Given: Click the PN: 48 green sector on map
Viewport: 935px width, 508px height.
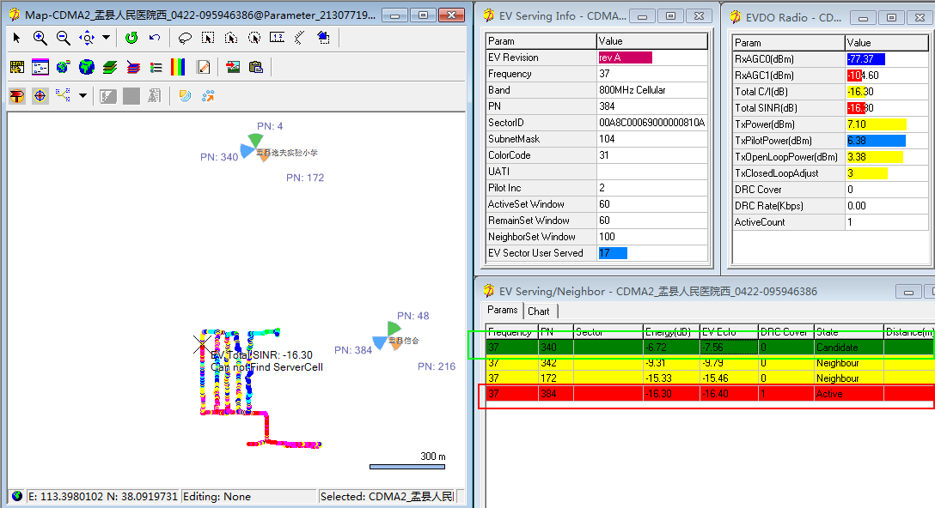Looking at the screenshot, I should coord(393,329).
